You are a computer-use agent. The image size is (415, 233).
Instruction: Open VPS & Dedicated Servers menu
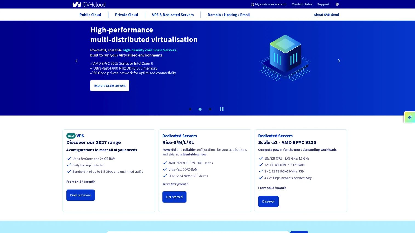pyautogui.click(x=173, y=15)
